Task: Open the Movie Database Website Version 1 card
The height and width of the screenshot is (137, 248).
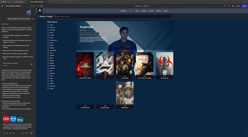Action: tap(18, 64)
